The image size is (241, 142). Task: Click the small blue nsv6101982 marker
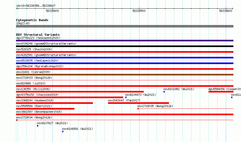(x=164, y=92)
